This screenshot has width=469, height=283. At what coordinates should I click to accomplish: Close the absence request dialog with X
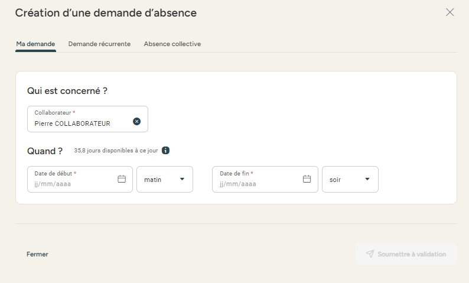pos(450,12)
